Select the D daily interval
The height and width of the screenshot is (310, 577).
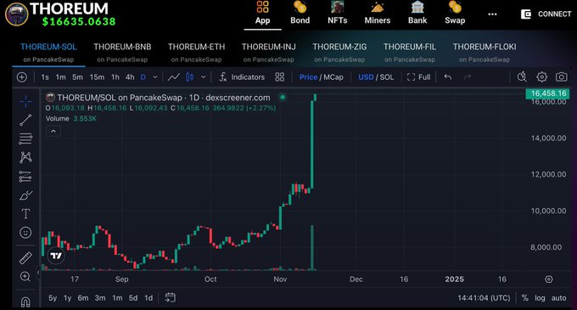click(143, 77)
